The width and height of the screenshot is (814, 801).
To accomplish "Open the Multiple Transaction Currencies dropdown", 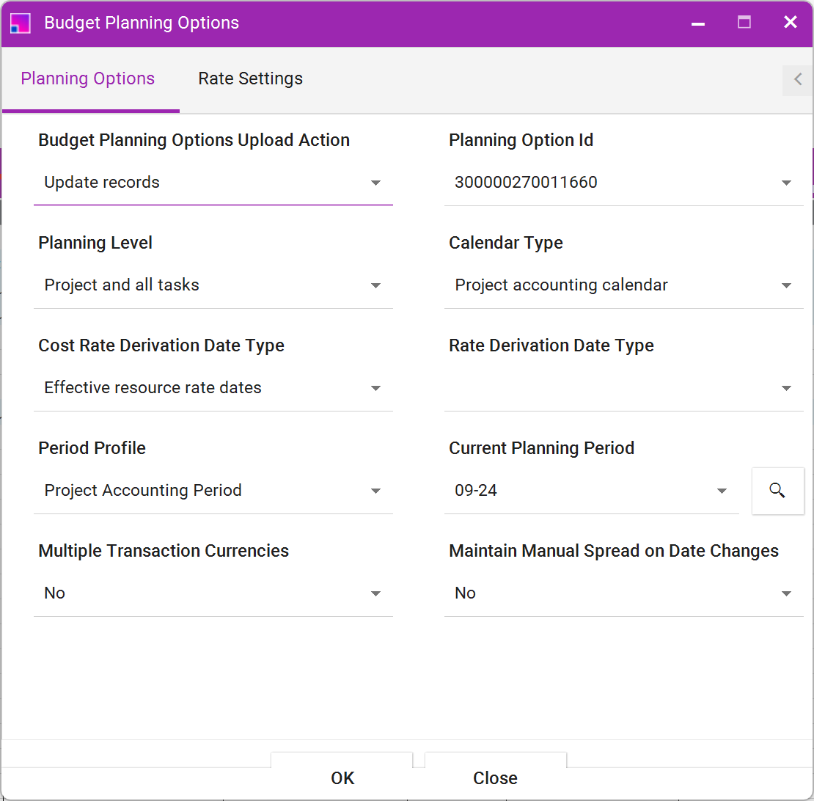I will click(376, 594).
